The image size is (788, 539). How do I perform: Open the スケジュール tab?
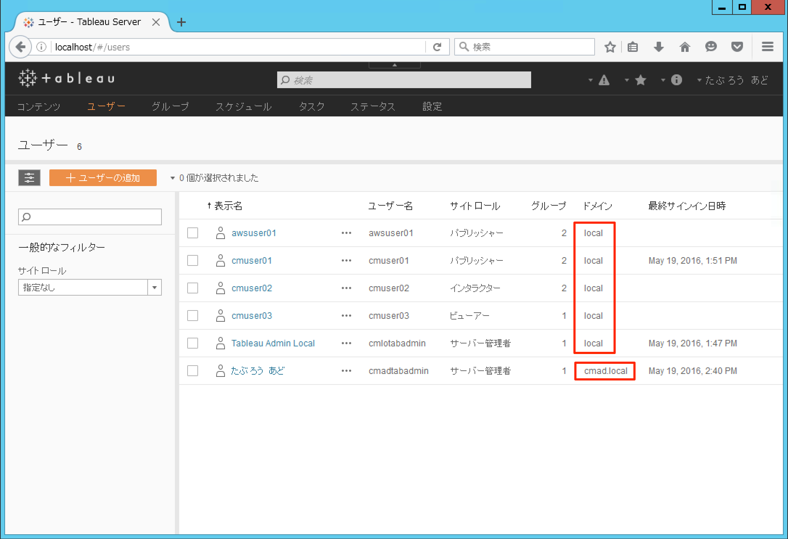243,106
